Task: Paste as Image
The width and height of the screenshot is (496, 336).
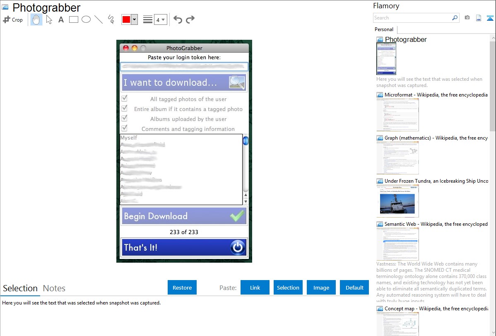Action: click(x=321, y=288)
